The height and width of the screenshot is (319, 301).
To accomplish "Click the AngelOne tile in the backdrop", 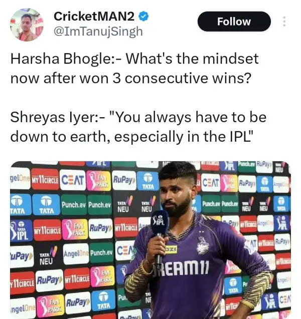I will (x=76, y=254).
